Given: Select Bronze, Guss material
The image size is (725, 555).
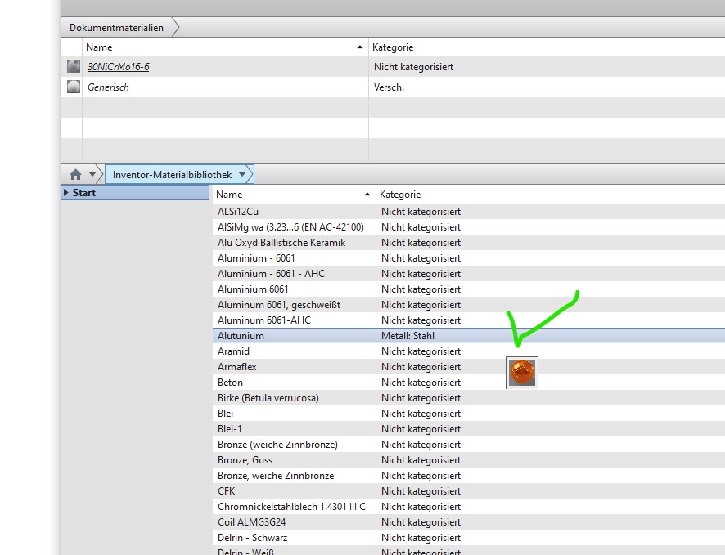Looking at the screenshot, I should tap(245, 460).
